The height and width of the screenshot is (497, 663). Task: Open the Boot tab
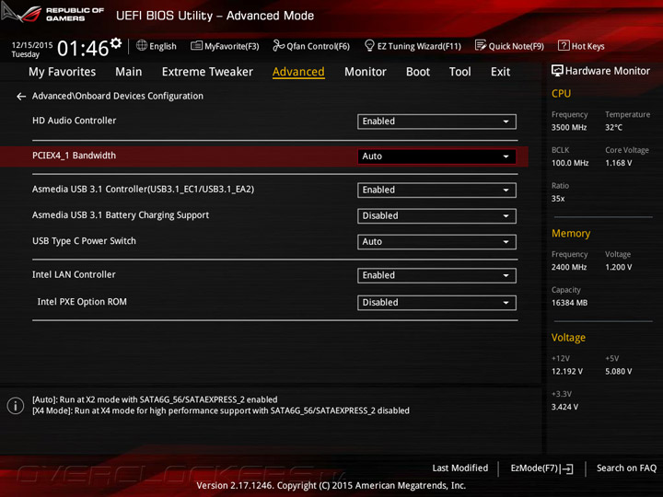pos(418,72)
